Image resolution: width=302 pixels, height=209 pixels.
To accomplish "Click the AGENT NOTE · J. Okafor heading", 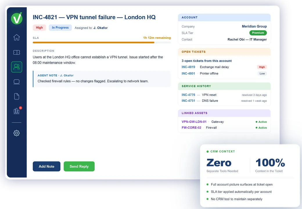I will [x=55, y=75].
